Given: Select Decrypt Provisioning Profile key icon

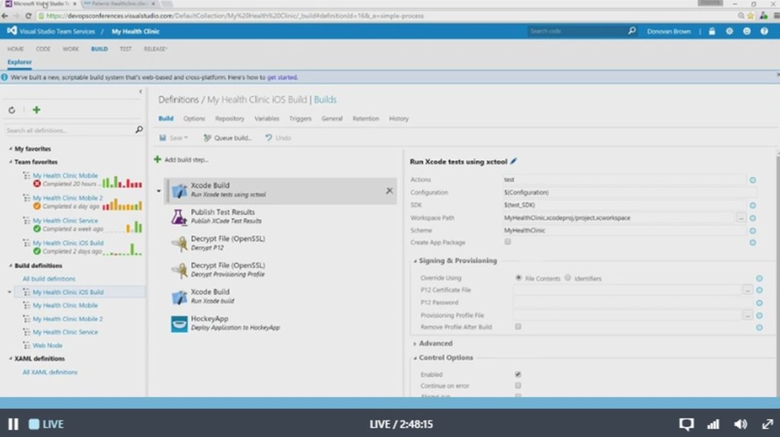Looking at the screenshot, I should pyautogui.click(x=178, y=270).
